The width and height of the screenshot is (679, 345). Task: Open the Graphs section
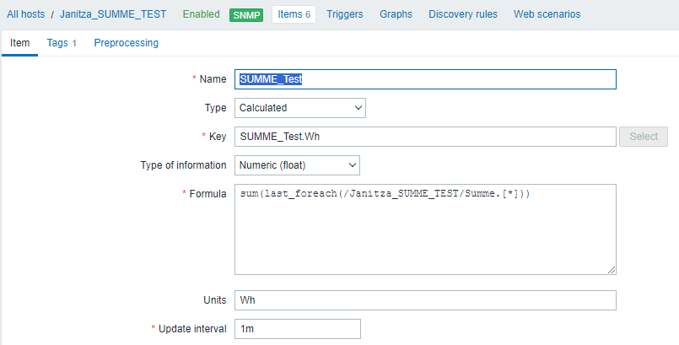(396, 14)
